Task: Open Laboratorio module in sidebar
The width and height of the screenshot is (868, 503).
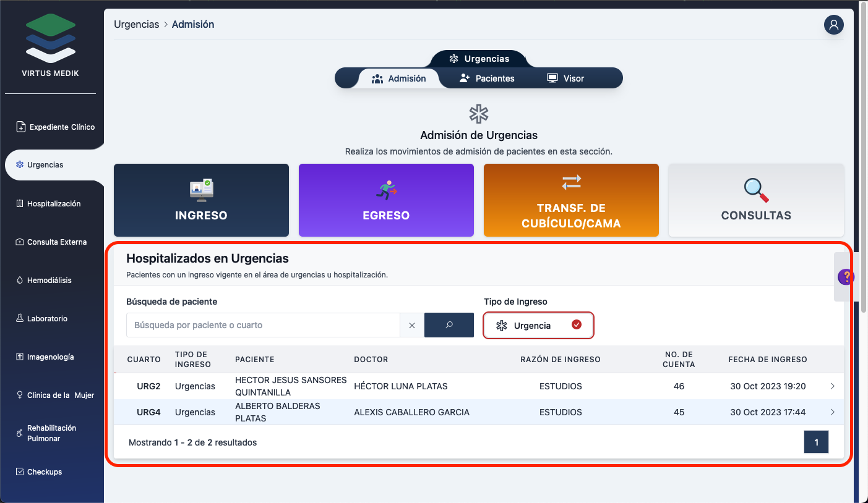Action: click(47, 318)
